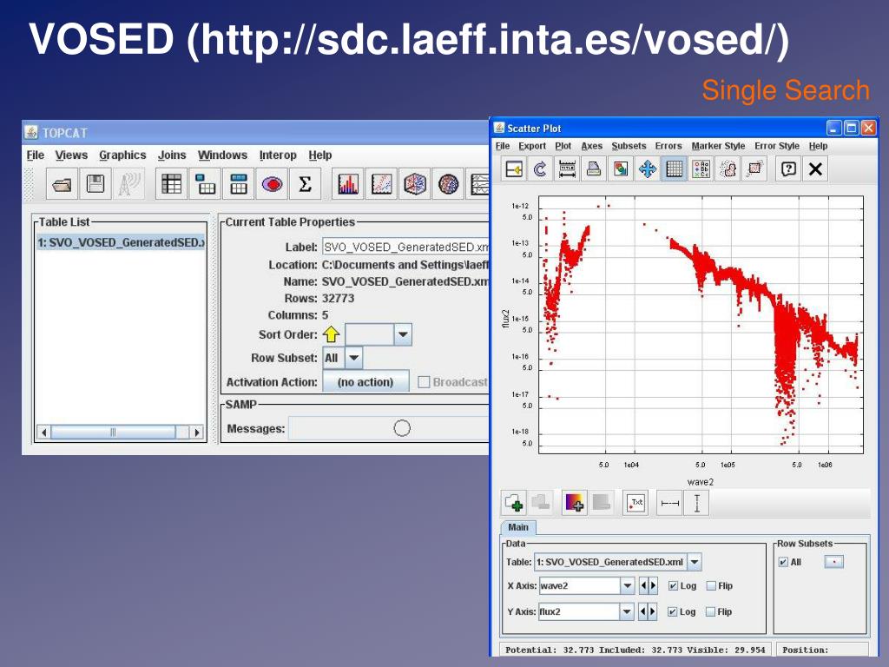
Task: Open the table data viewer icon
Action: pos(171,184)
